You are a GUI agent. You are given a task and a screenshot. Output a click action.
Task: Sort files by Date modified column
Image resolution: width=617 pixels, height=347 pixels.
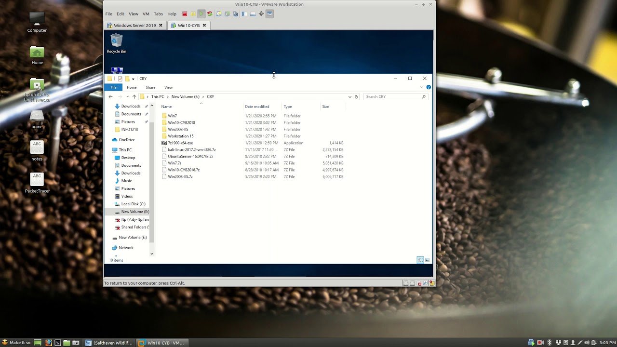[257, 107]
